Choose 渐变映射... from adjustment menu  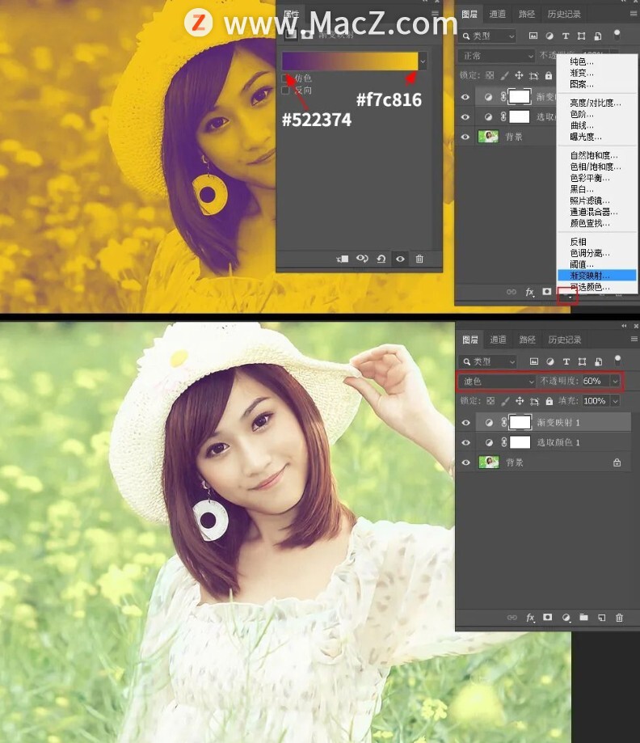[x=597, y=276]
